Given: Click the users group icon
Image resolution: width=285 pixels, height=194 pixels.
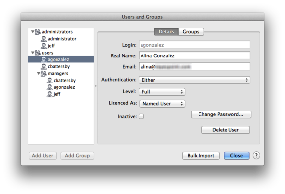Looking at the screenshot, I should coord(38,53).
